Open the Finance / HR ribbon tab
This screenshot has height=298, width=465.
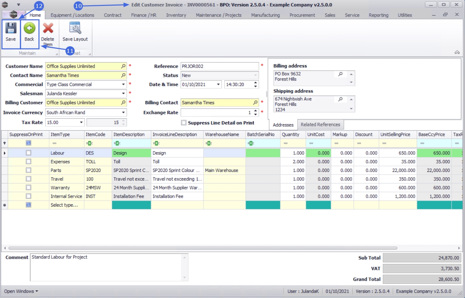[x=144, y=15]
